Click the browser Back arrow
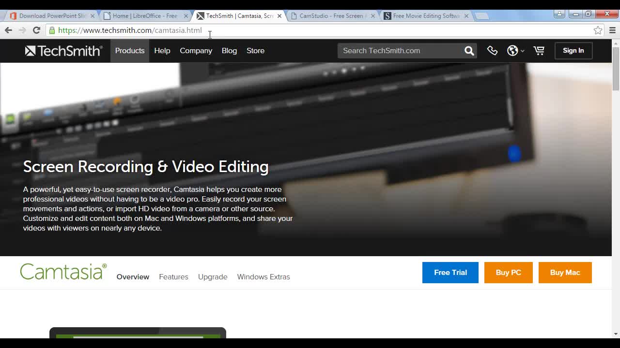The width and height of the screenshot is (620, 348). [8, 30]
